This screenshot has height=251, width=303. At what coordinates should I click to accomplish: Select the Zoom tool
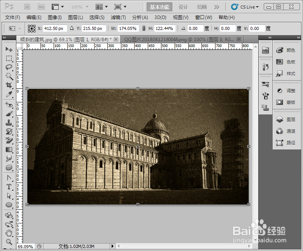pos(9,242)
